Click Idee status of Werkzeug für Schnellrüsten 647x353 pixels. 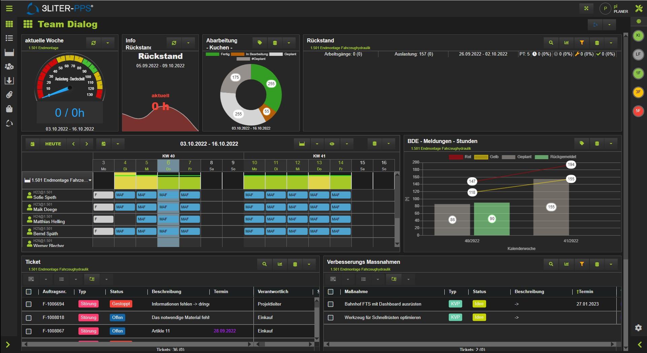(479, 317)
